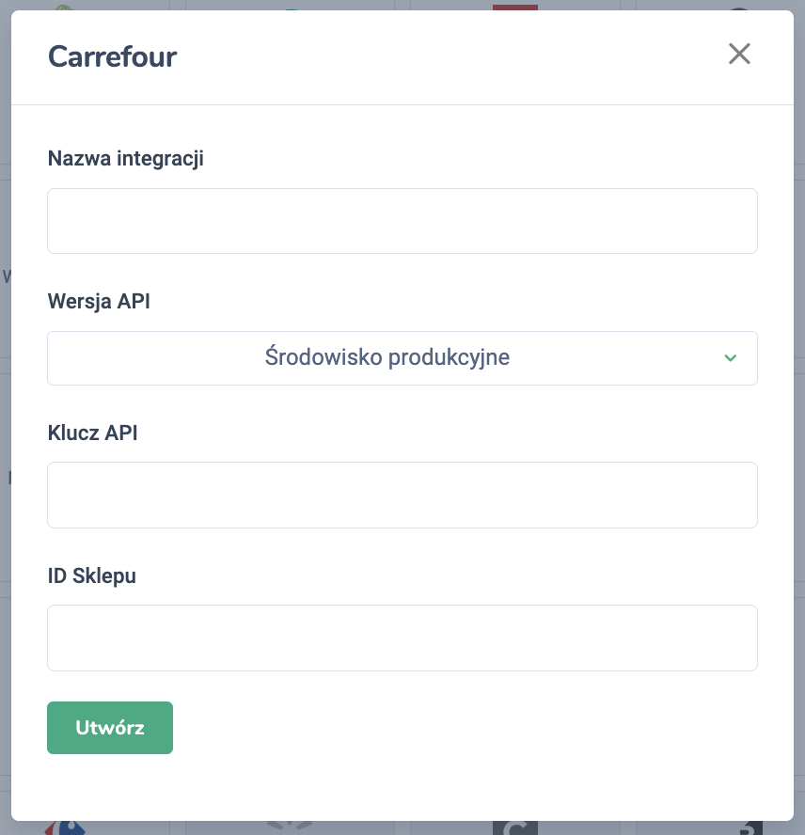Click the Środowisko produkcyjne selected value

387,358
